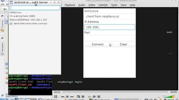Pause playback in VLC media player

[56, 96]
